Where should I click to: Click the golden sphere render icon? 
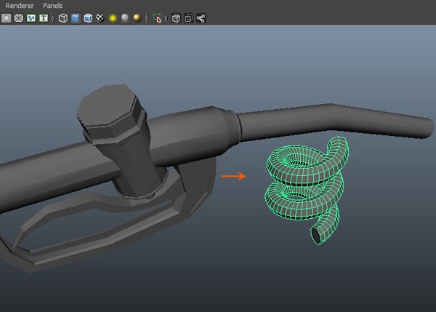137,17
